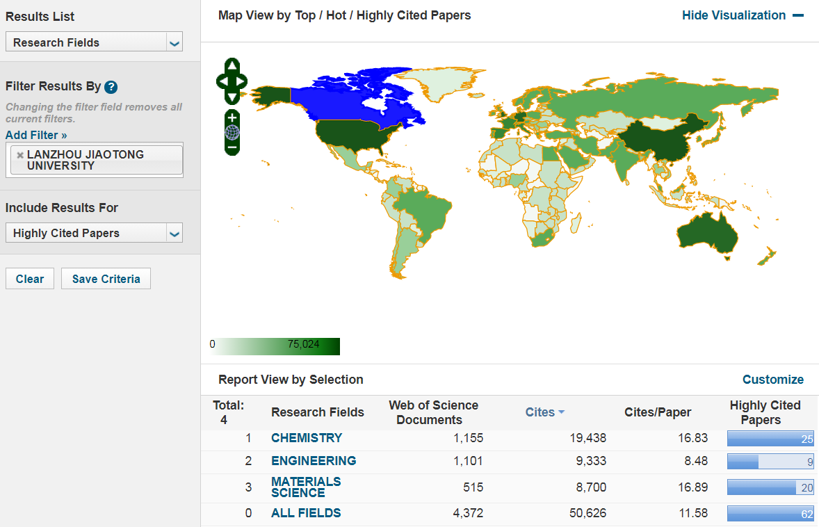Click the Materials Science highly cited bar 20
The image size is (819, 527).
770,487
